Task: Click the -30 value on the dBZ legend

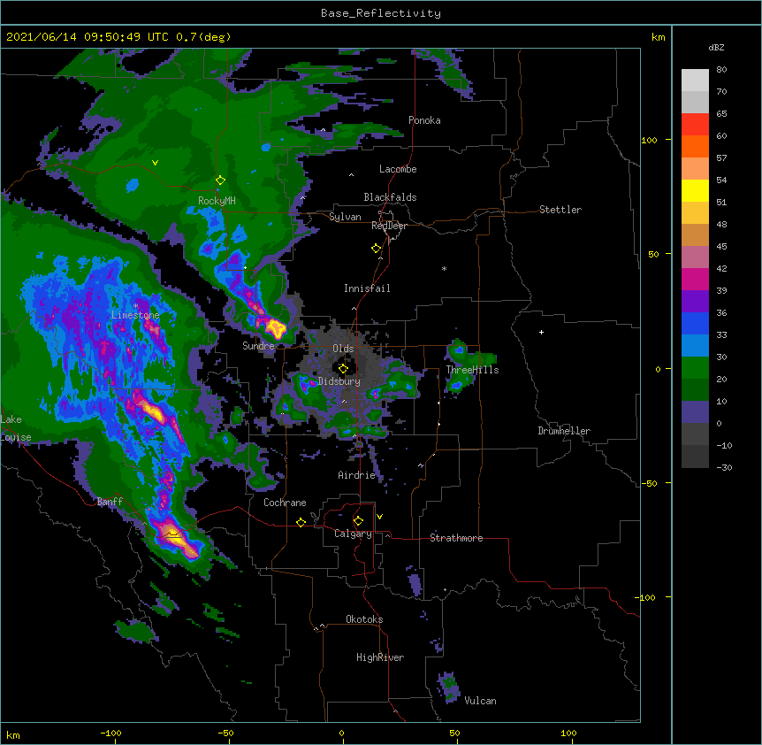Action: click(724, 467)
